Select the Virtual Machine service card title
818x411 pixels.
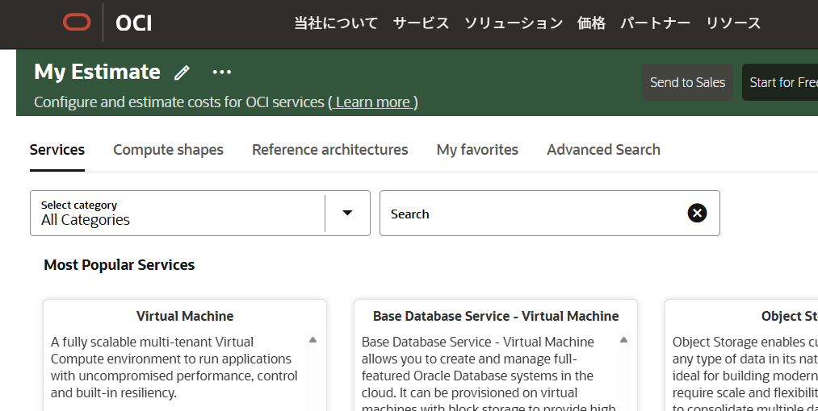pos(185,316)
